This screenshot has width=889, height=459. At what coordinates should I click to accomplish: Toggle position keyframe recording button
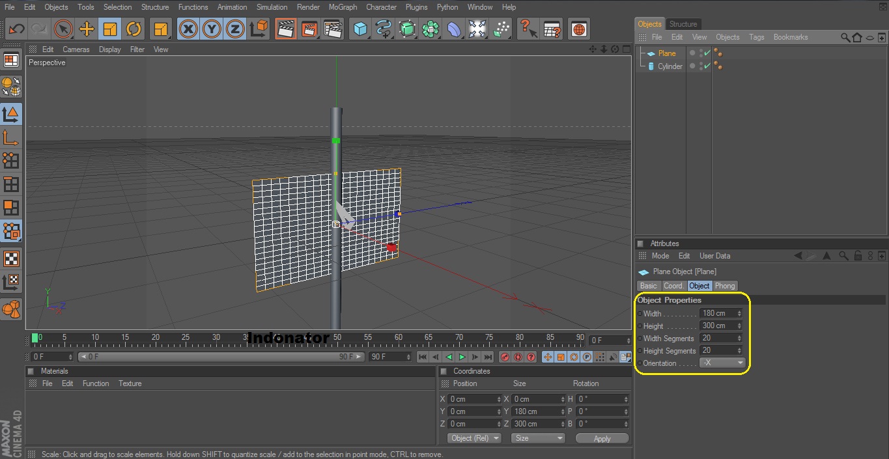[548, 357]
